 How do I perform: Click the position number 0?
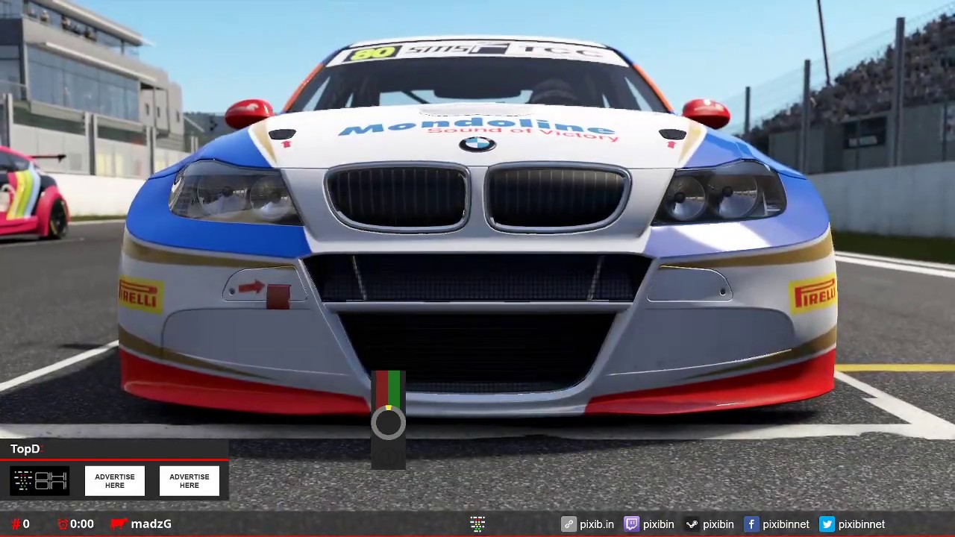[26, 524]
